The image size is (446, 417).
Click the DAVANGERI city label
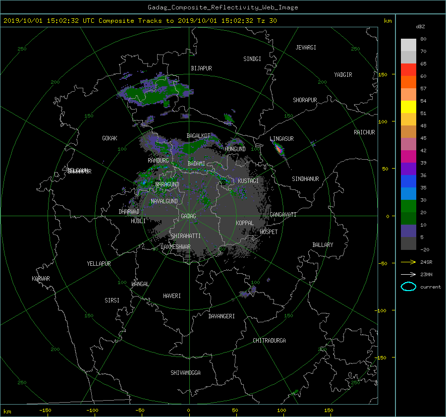click(222, 316)
